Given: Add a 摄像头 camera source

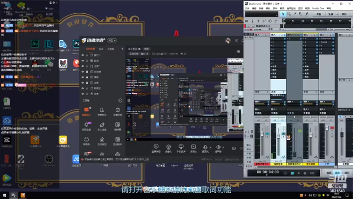Looking at the screenshot, I should [x=169, y=149].
